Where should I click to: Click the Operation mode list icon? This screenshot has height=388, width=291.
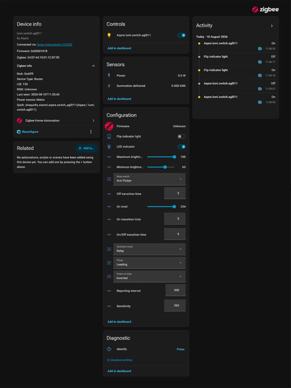[109, 249]
